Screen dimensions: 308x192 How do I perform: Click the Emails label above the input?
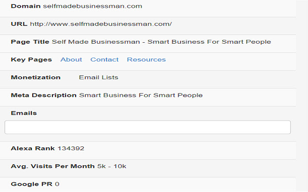[x=24, y=113]
